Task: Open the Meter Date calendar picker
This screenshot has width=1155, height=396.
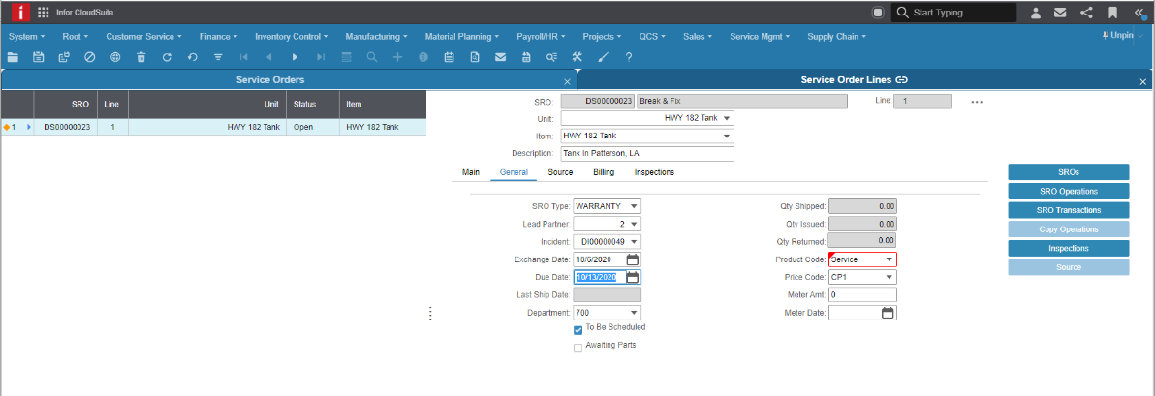Action: 888,313
